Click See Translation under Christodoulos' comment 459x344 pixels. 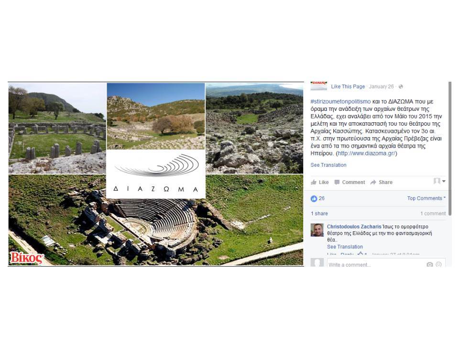click(345, 247)
